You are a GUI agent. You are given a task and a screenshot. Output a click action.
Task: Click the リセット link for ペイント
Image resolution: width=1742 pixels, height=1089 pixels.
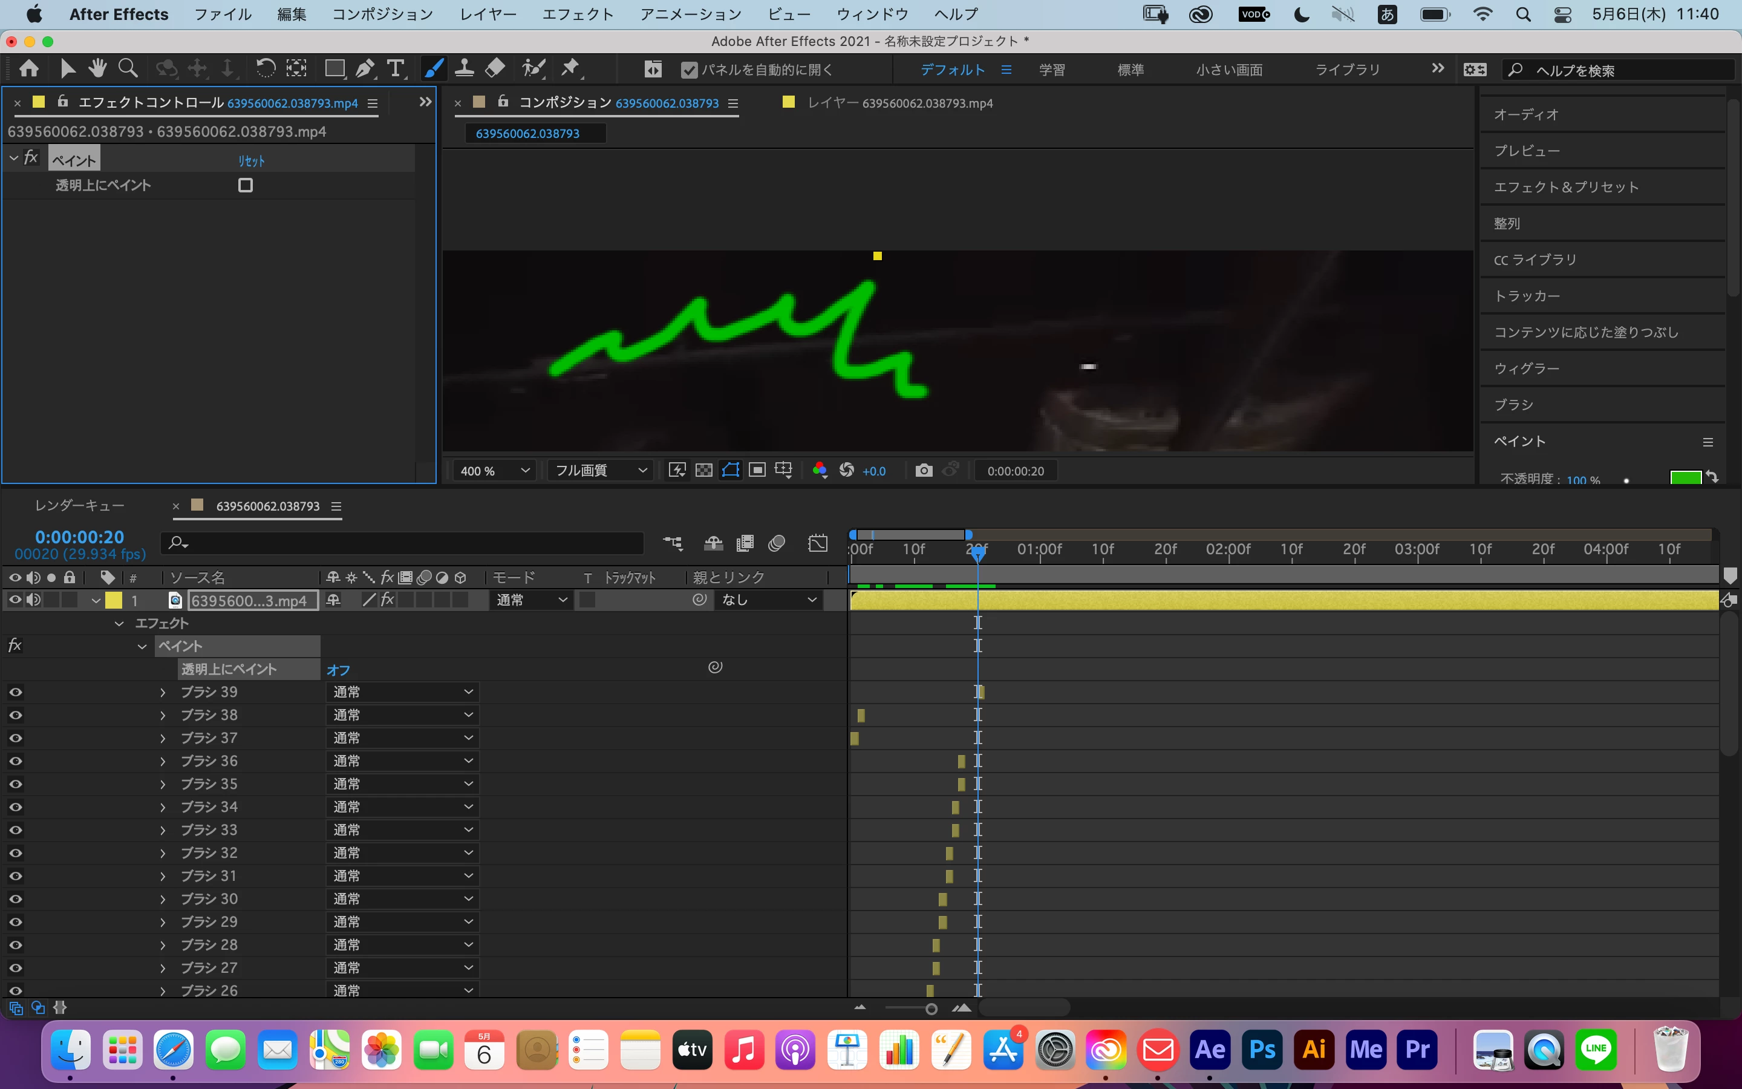coord(251,160)
